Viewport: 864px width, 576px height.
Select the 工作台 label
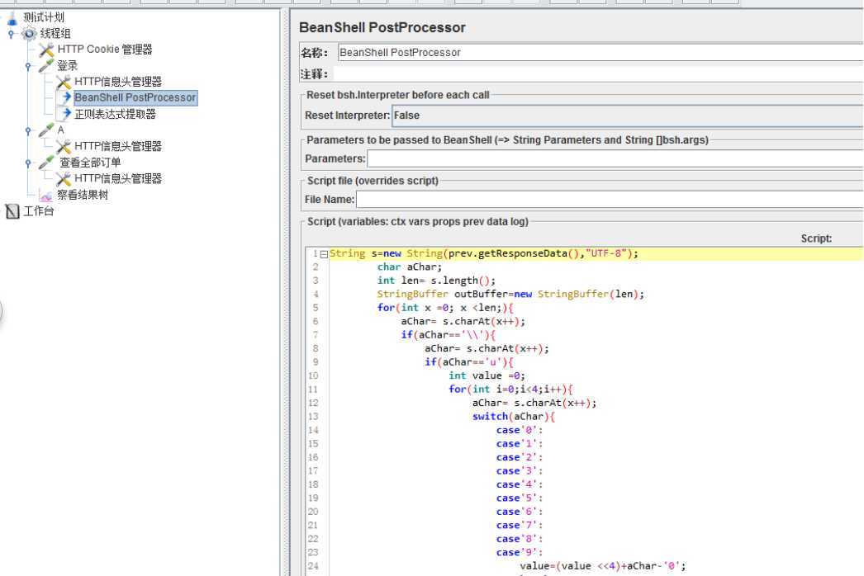point(39,211)
